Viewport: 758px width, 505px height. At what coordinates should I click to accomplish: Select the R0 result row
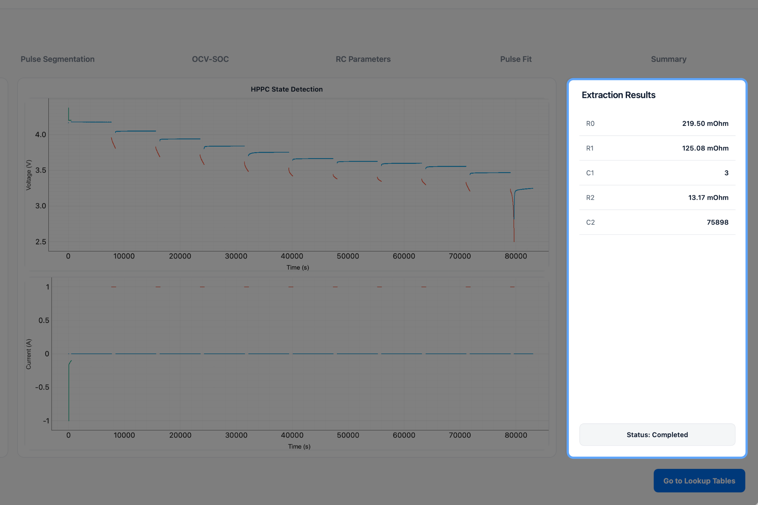(657, 123)
